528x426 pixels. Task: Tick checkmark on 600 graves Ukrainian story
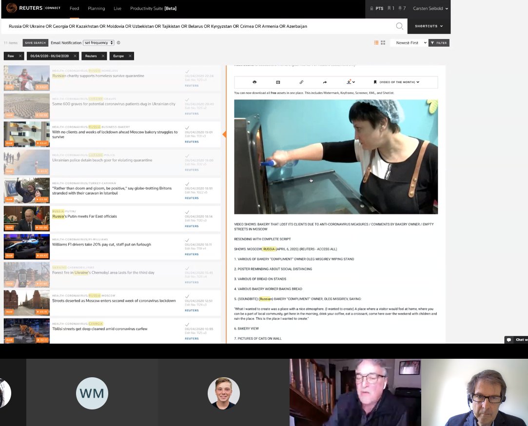pyautogui.click(x=187, y=100)
